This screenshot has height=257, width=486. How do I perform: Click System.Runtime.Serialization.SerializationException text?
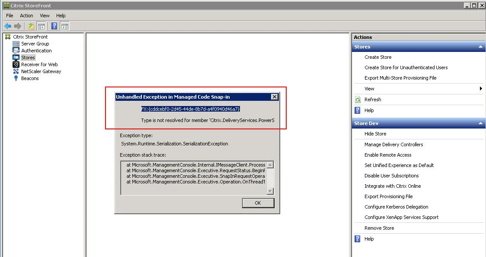coord(175,144)
